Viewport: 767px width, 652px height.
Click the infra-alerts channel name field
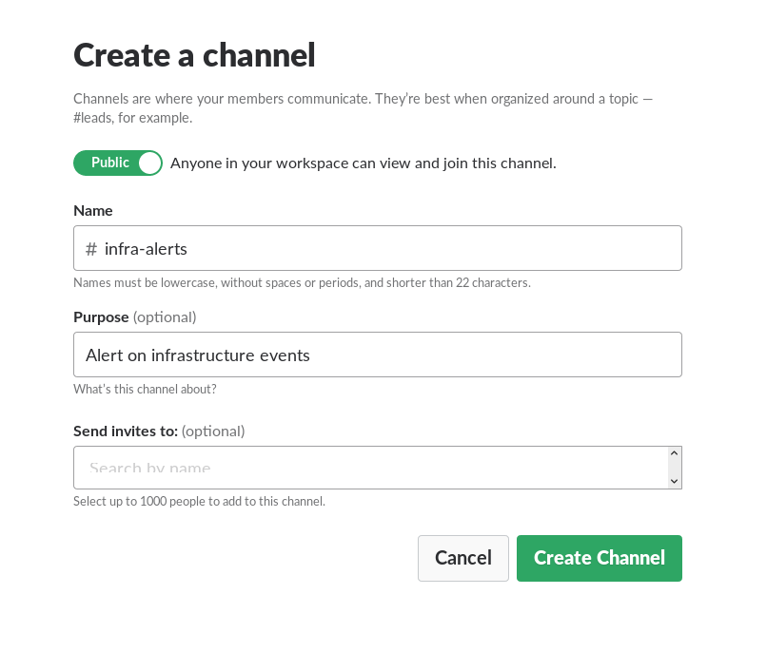(381, 249)
